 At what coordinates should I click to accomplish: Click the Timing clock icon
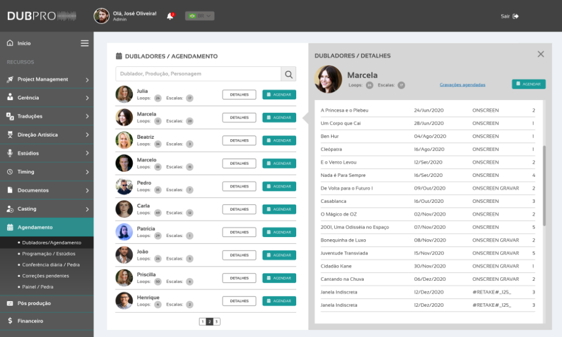tap(10, 172)
